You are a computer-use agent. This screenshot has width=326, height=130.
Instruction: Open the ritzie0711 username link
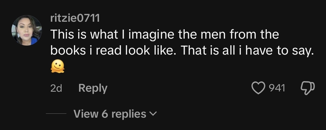click(75, 18)
